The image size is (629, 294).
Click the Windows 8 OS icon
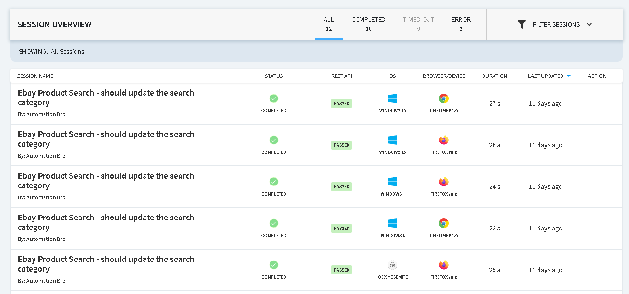pyautogui.click(x=393, y=224)
